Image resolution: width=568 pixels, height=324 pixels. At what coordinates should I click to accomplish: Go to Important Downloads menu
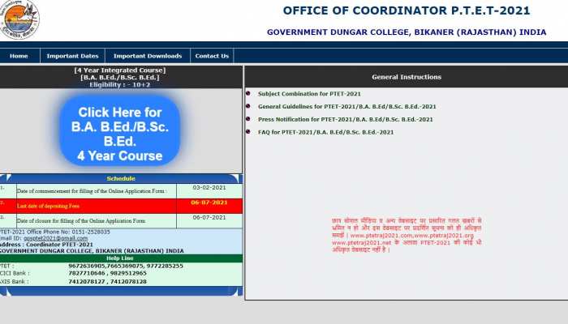click(x=147, y=56)
